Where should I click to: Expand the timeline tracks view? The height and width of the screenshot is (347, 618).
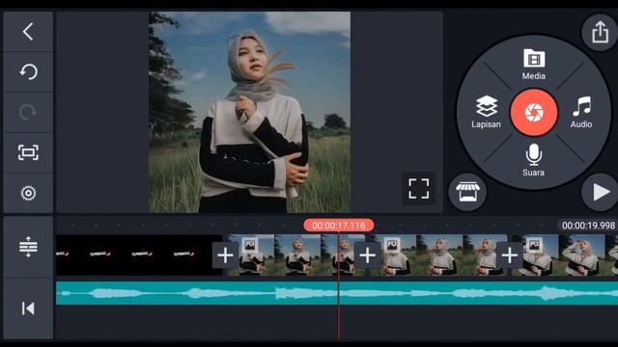click(28, 247)
